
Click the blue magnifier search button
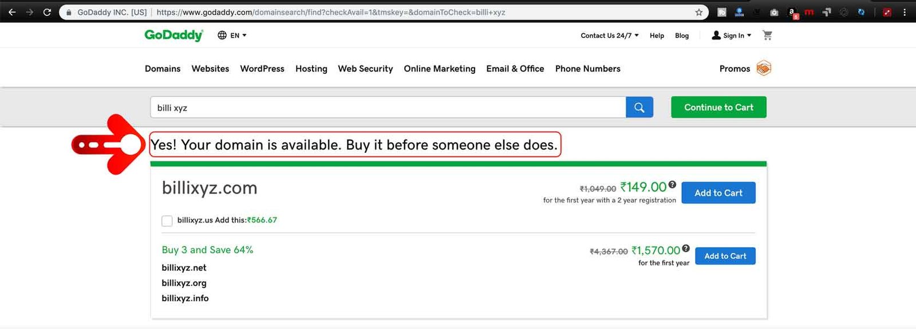click(x=639, y=108)
